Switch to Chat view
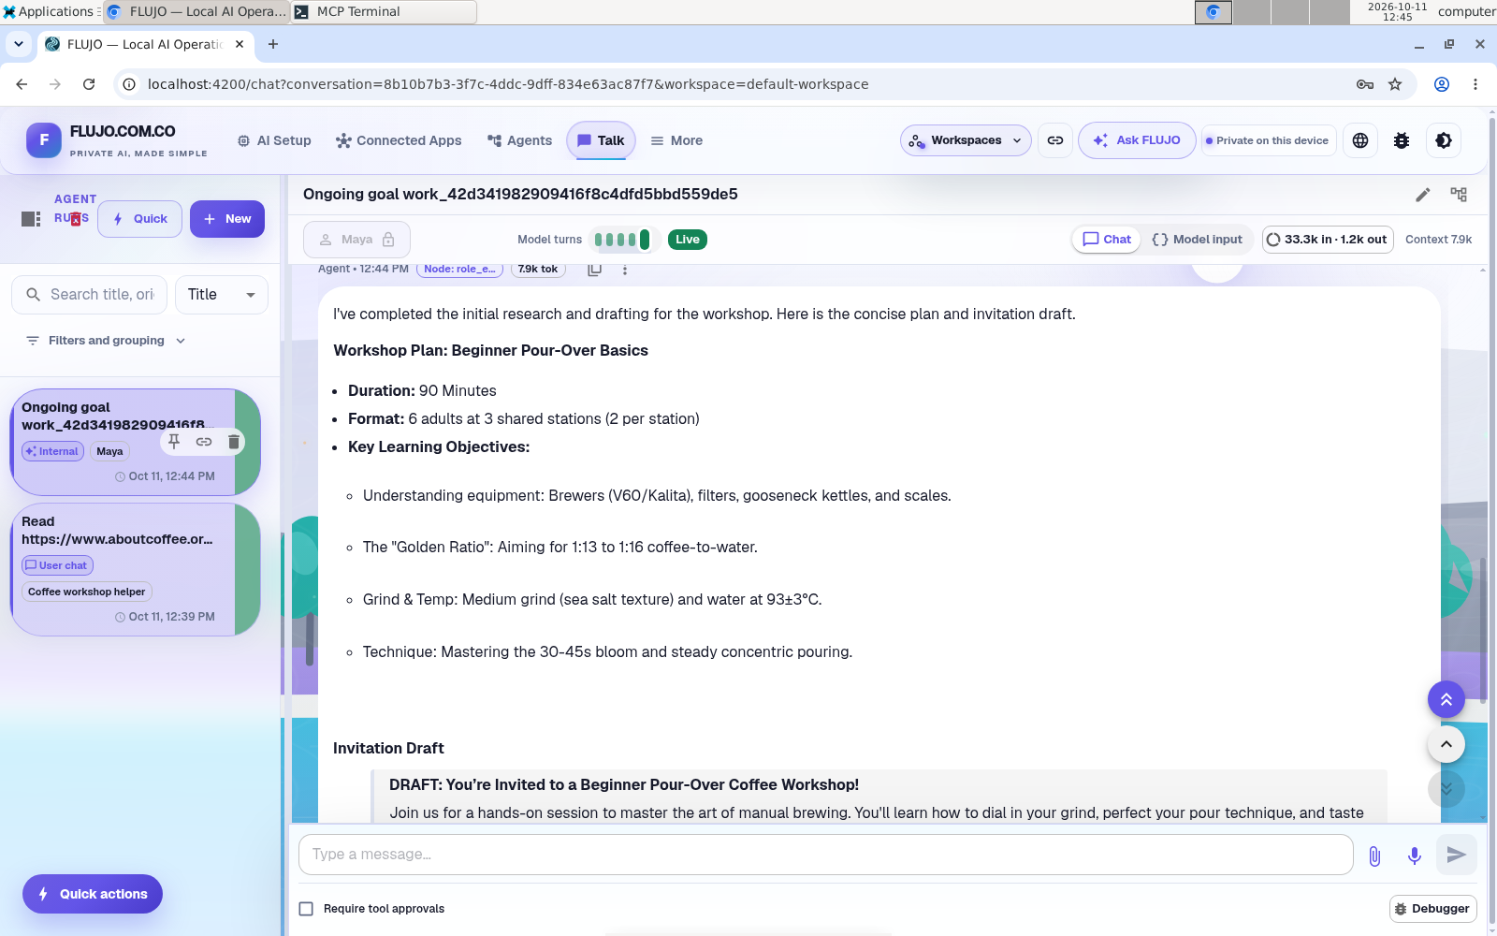The width and height of the screenshot is (1497, 936). 1107,240
